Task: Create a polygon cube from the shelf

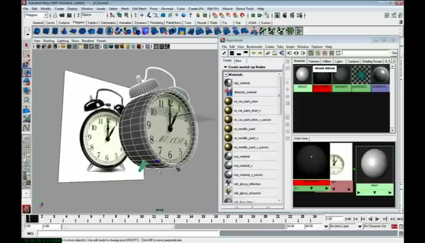Action: click(x=46, y=31)
